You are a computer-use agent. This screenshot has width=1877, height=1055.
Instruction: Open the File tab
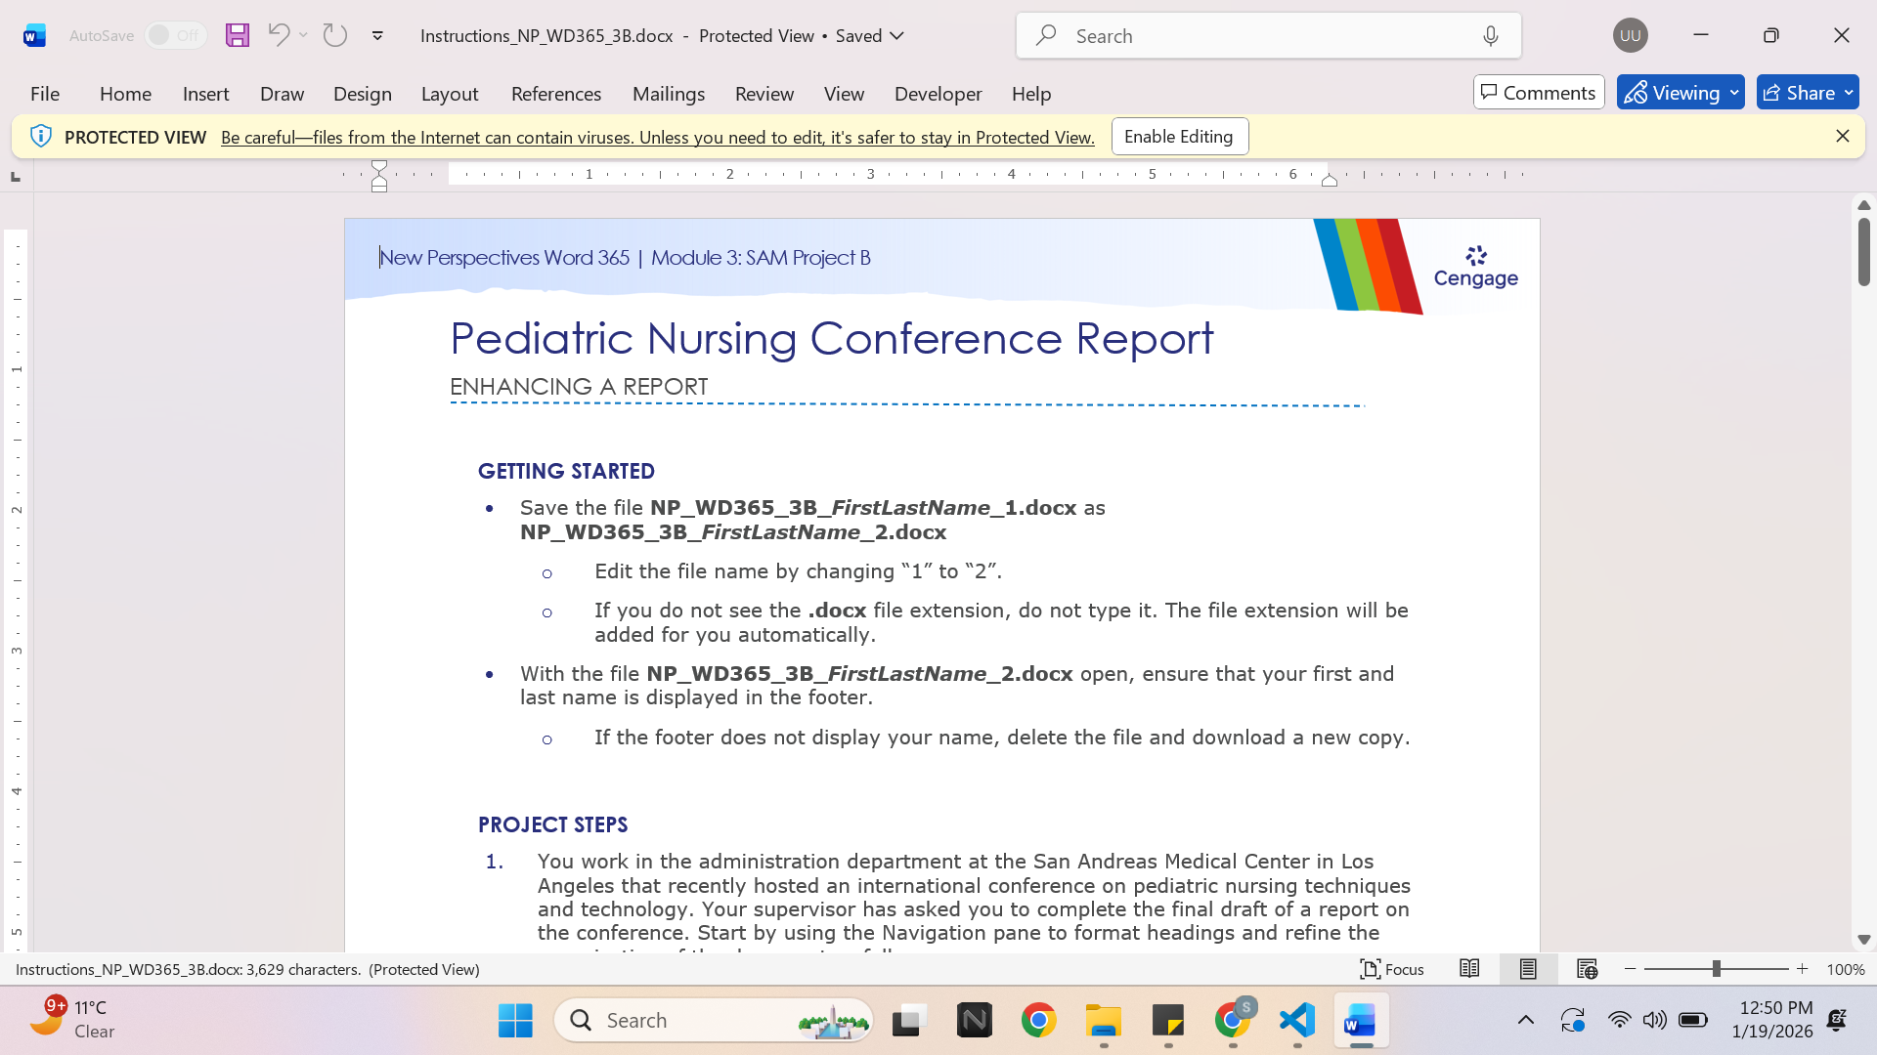pyautogui.click(x=45, y=94)
